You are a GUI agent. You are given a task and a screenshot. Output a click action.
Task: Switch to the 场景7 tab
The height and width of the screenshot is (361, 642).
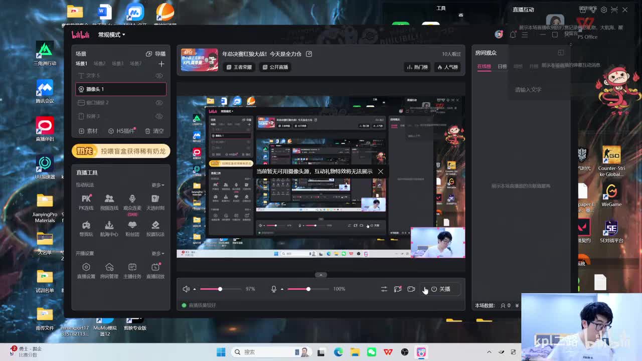tap(135, 64)
